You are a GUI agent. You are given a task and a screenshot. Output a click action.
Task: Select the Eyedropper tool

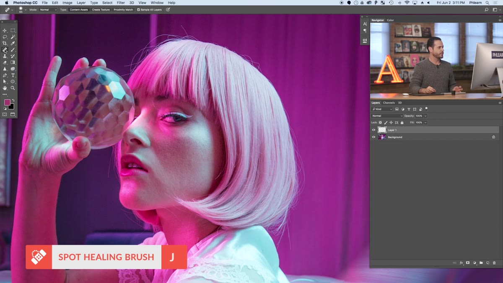(13, 43)
